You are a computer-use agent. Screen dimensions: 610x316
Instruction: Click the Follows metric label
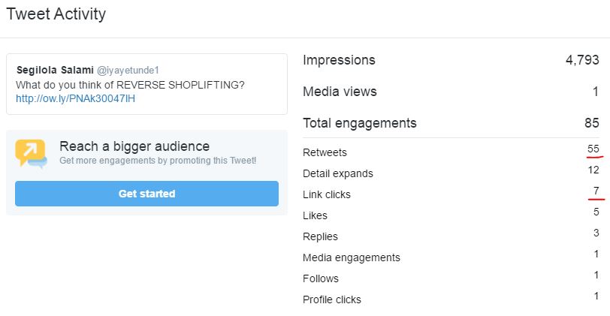[x=321, y=278]
